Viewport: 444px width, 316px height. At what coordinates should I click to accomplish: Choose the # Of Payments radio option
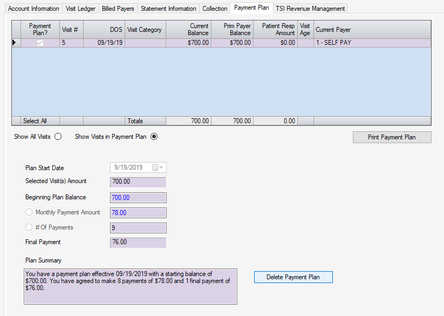pos(29,227)
